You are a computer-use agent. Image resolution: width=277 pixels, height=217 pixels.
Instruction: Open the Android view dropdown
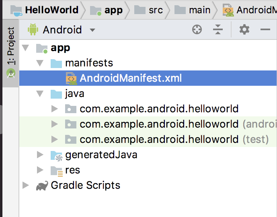pos(92,30)
